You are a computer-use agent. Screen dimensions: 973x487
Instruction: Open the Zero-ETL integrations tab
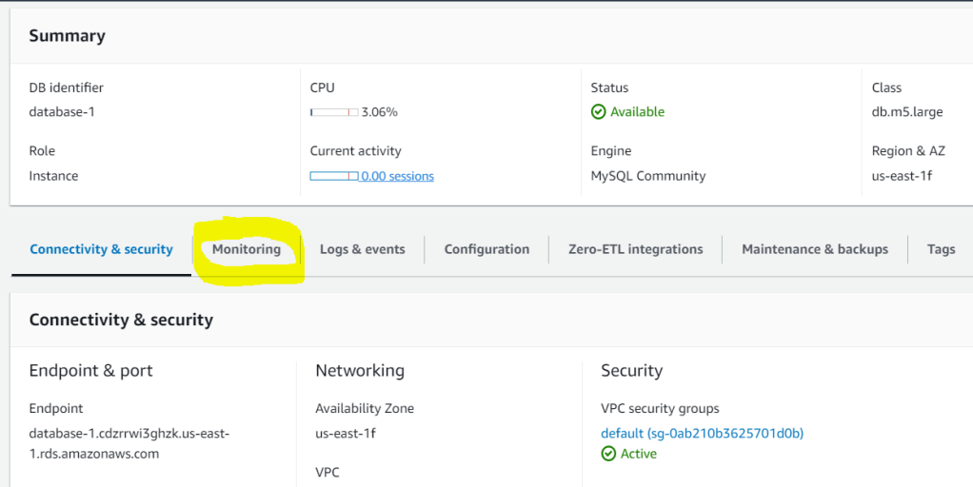[635, 249]
